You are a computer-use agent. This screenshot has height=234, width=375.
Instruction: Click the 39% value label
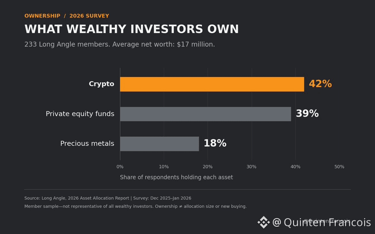tap(307, 114)
